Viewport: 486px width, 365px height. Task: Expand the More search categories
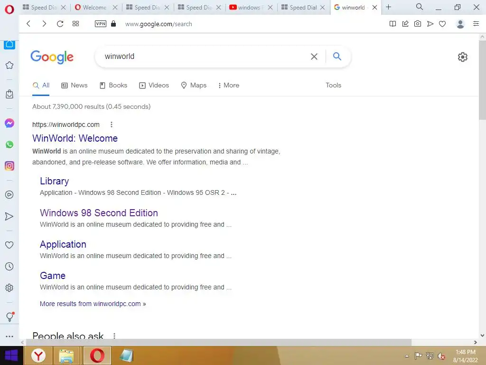tap(229, 86)
